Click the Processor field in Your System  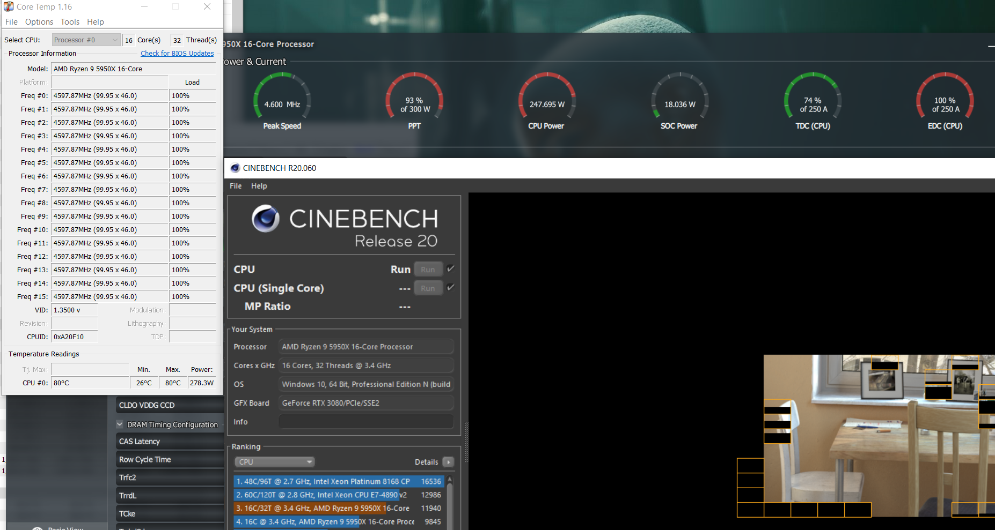point(366,347)
